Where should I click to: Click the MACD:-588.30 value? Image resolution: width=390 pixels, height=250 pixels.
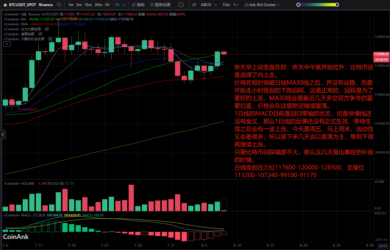tap(93, 215)
